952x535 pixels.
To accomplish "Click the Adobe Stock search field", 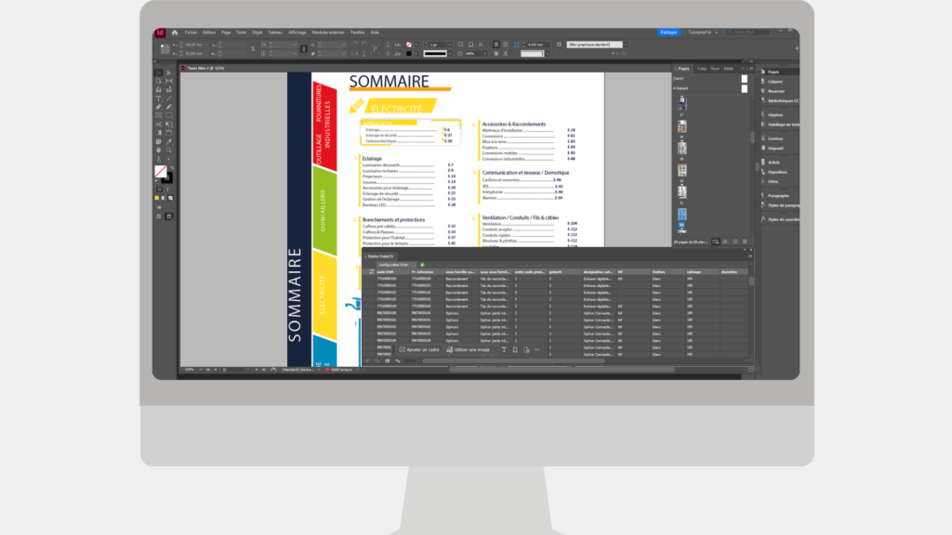I will pos(748,33).
